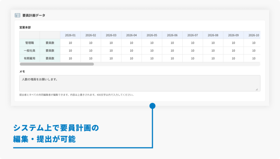280x159 pixels.
Task: Select the 2026-10 column header
Action: [x=252, y=35]
